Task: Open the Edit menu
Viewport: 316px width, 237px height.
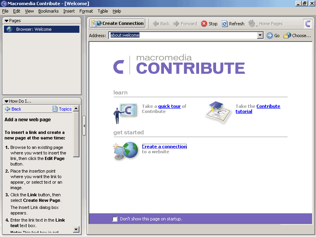Action: click(17, 11)
